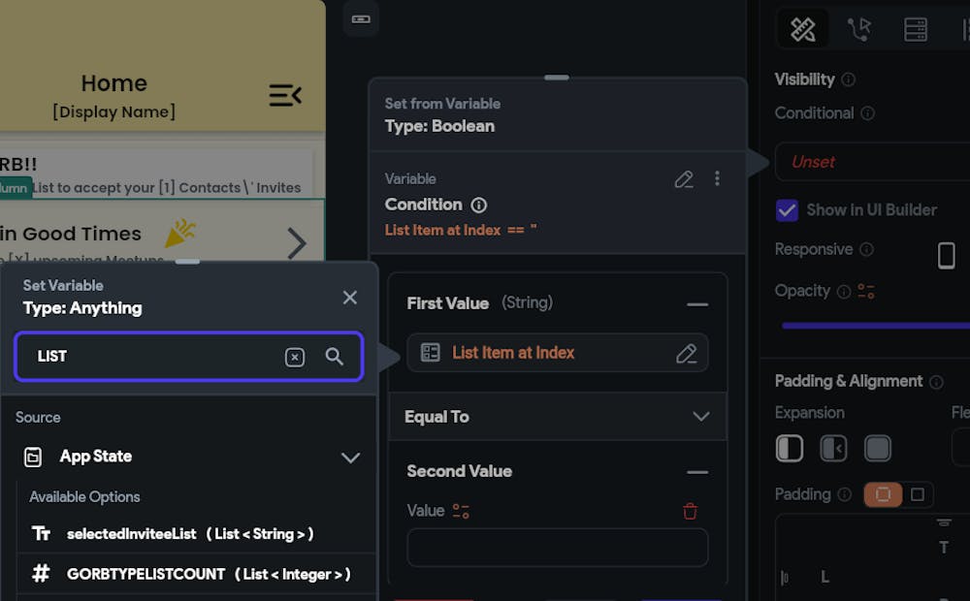Delete the Second Value using the trash icon
The width and height of the screenshot is (970, 601).
point(690,511)
